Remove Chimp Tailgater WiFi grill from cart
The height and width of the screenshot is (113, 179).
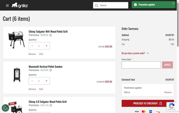point(32,54)
